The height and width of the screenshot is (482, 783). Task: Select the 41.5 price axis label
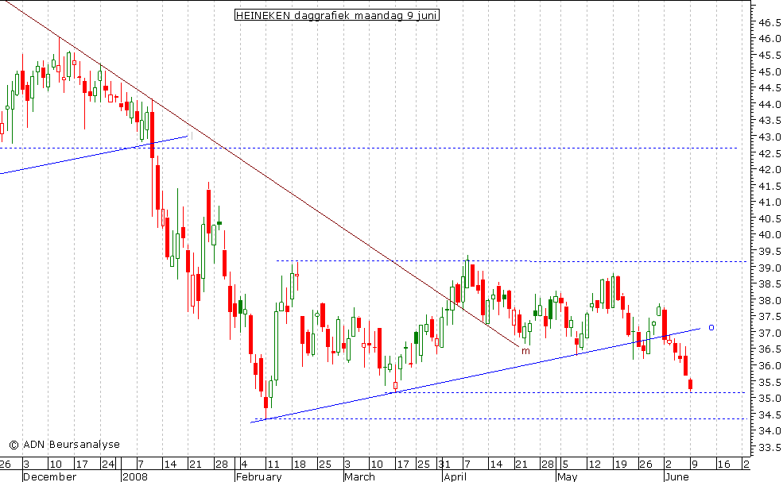click(769, 186)
